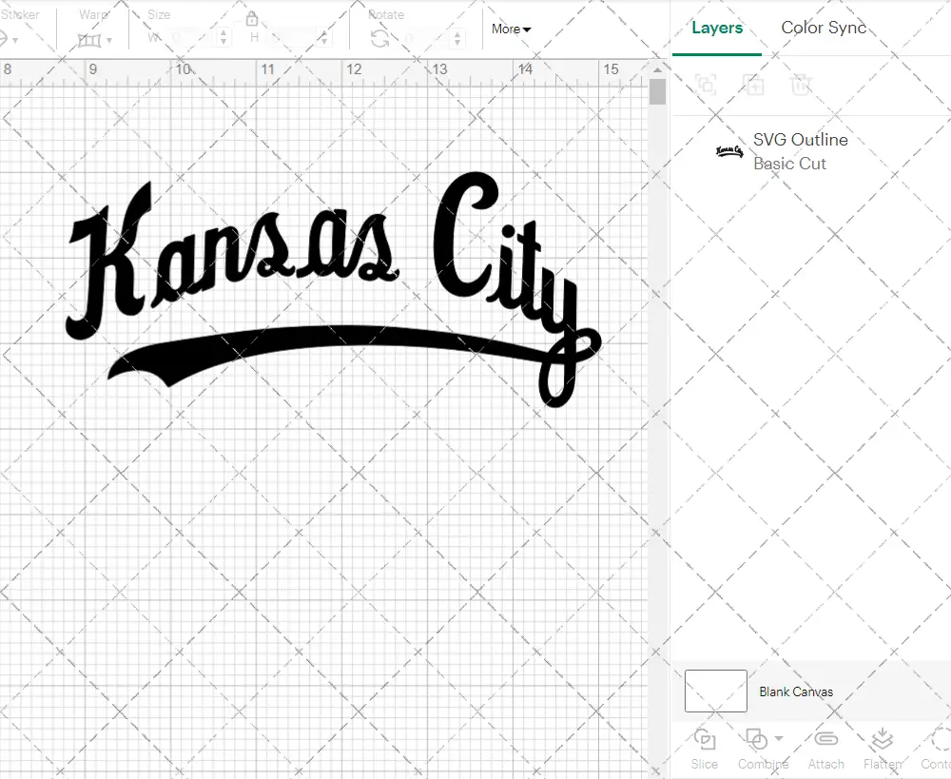Switch to the Color Sync tab
The image size is (951, 779).
(824, 28)
